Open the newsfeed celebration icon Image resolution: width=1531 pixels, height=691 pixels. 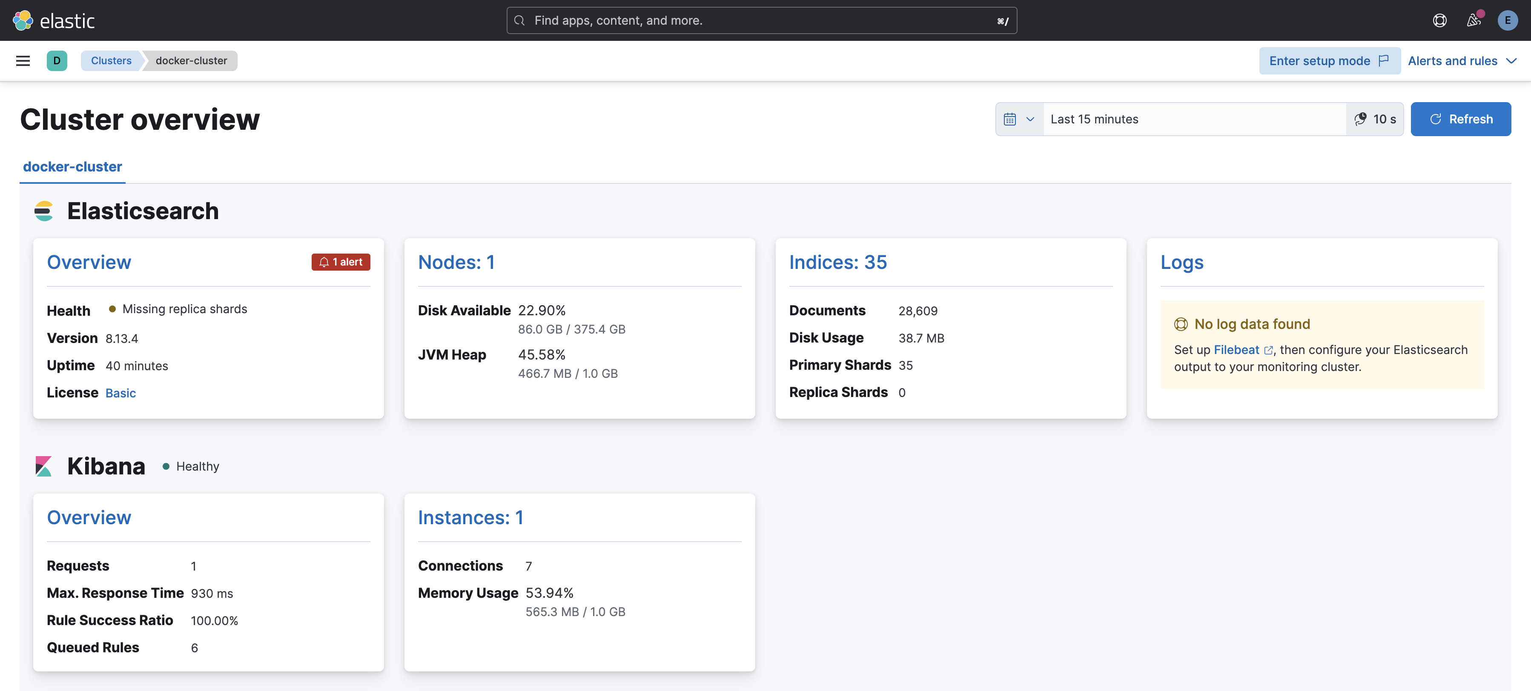[x=1474, y=20]
